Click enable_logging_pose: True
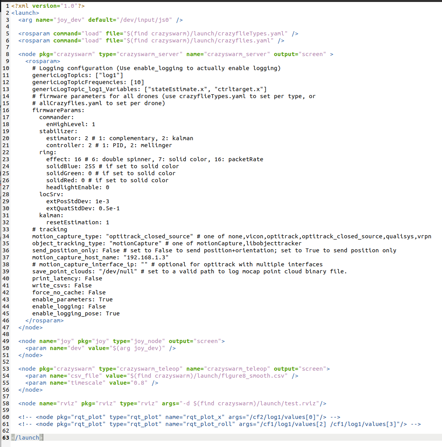Screen dimensions: 442x447 [76, 313]
